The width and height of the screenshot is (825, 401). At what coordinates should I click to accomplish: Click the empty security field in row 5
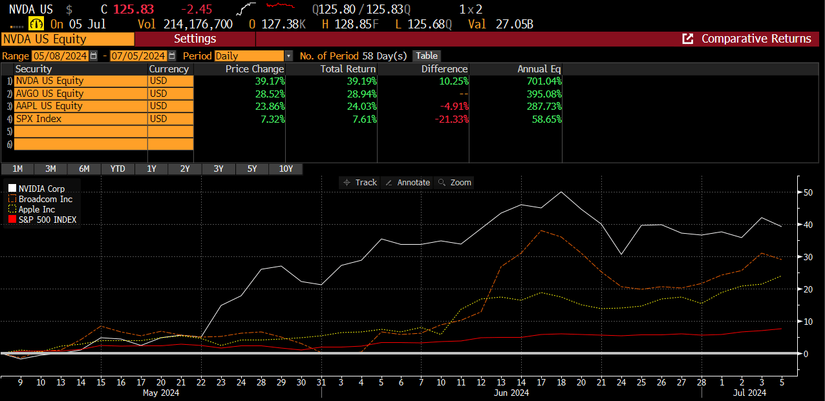[81, 131]
